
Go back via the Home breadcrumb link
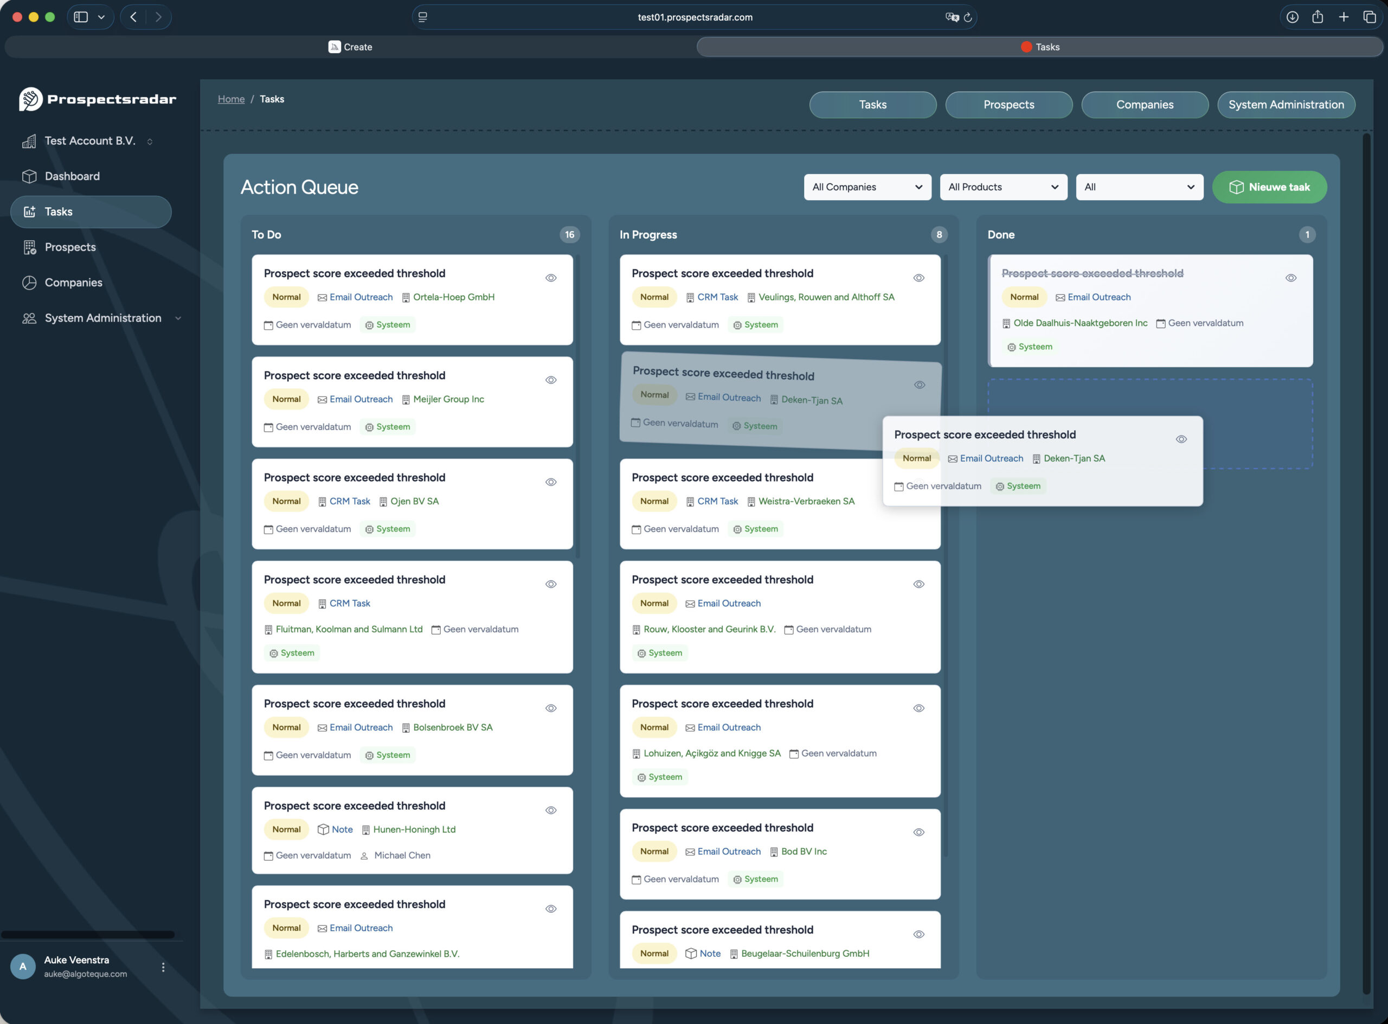click(x=230, y=99)
